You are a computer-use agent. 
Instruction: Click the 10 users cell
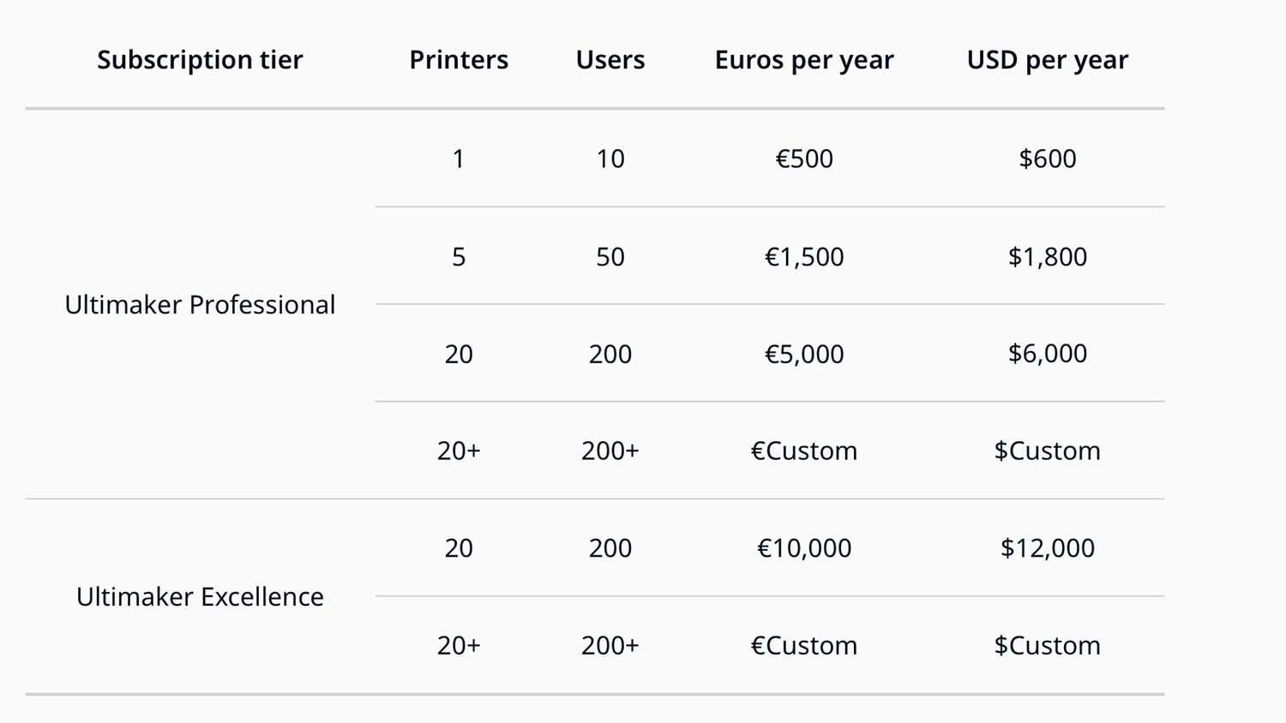click(610, 158)
